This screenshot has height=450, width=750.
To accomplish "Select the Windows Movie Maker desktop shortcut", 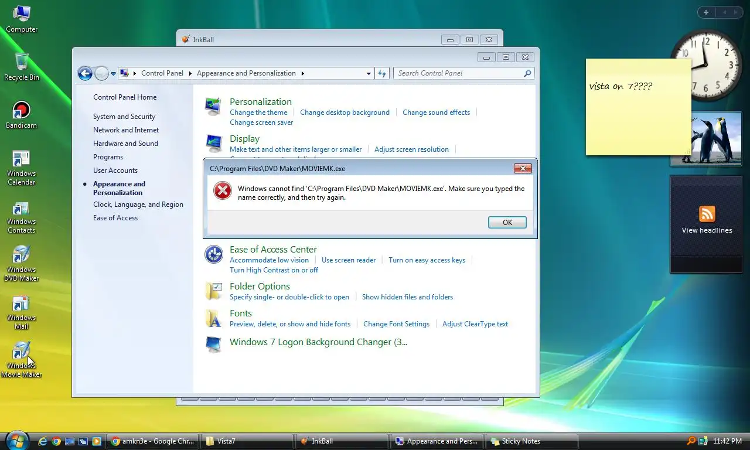I will (x=22, y=360).
